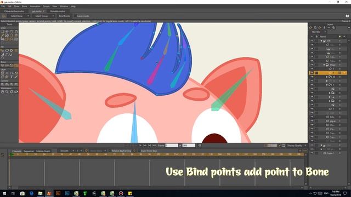Open the Smooth interpolation dropdown

coord(66,151)
